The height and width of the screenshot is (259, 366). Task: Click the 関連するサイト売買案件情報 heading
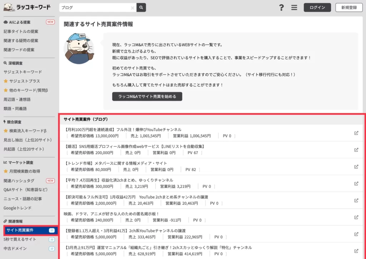click(98, 24)
